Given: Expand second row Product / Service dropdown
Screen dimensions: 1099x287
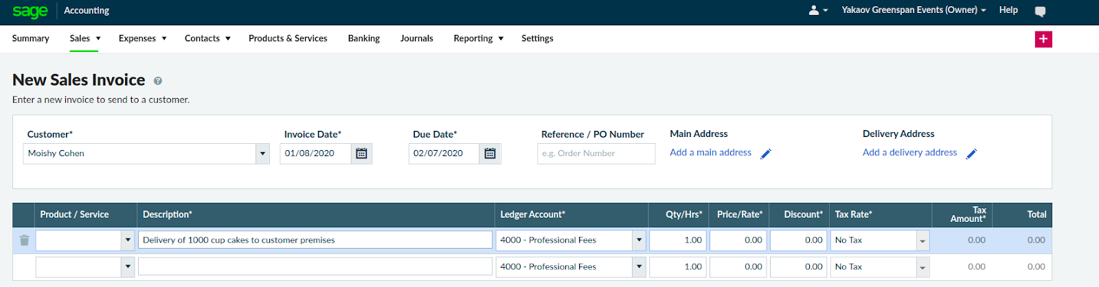Looking at the screenshot, I should 128,267.
